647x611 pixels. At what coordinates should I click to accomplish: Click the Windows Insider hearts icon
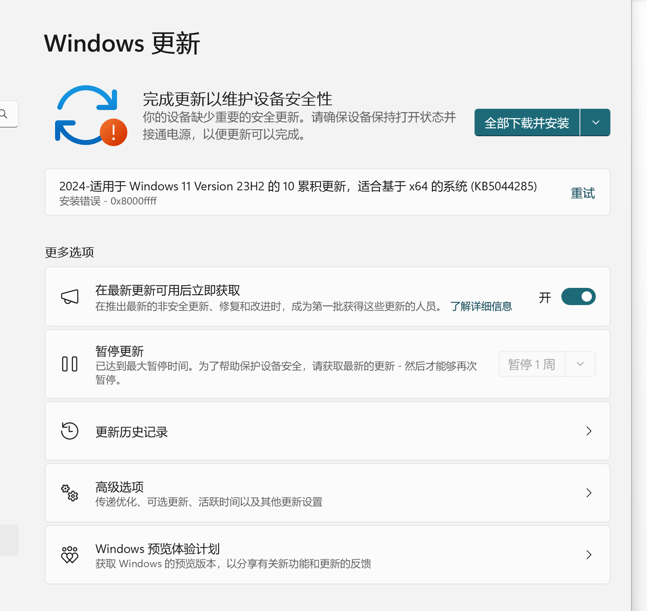pos(70,555)
